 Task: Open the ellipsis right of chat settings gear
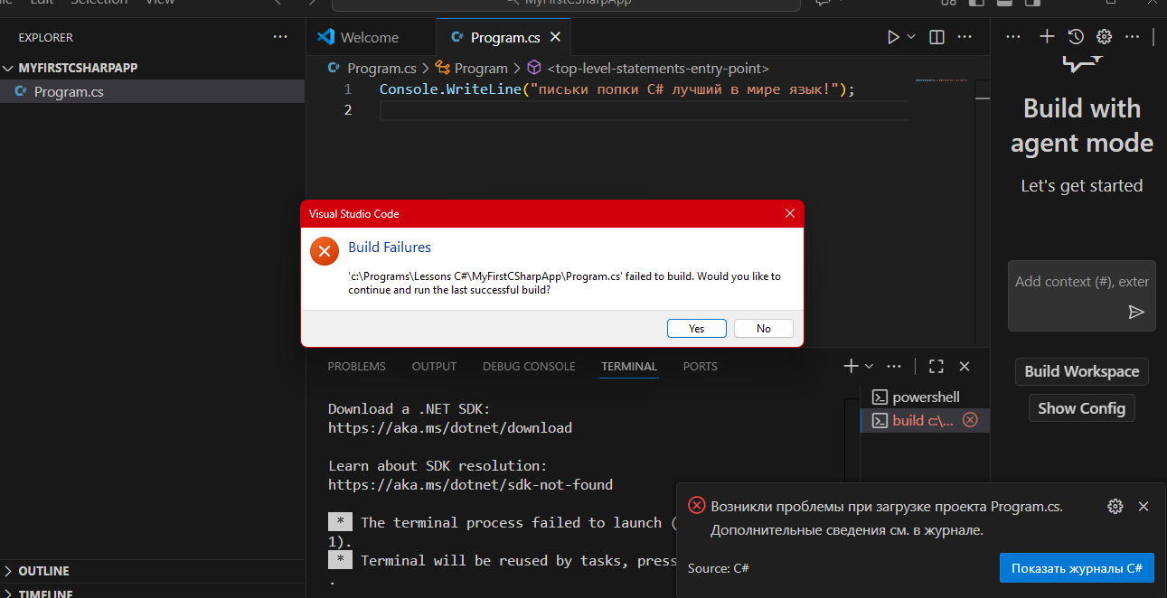tap(1133, 37)
